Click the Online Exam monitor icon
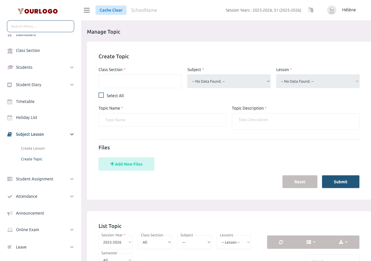The height and width of the screenshot is (261, 371). [x=10, y=229]
